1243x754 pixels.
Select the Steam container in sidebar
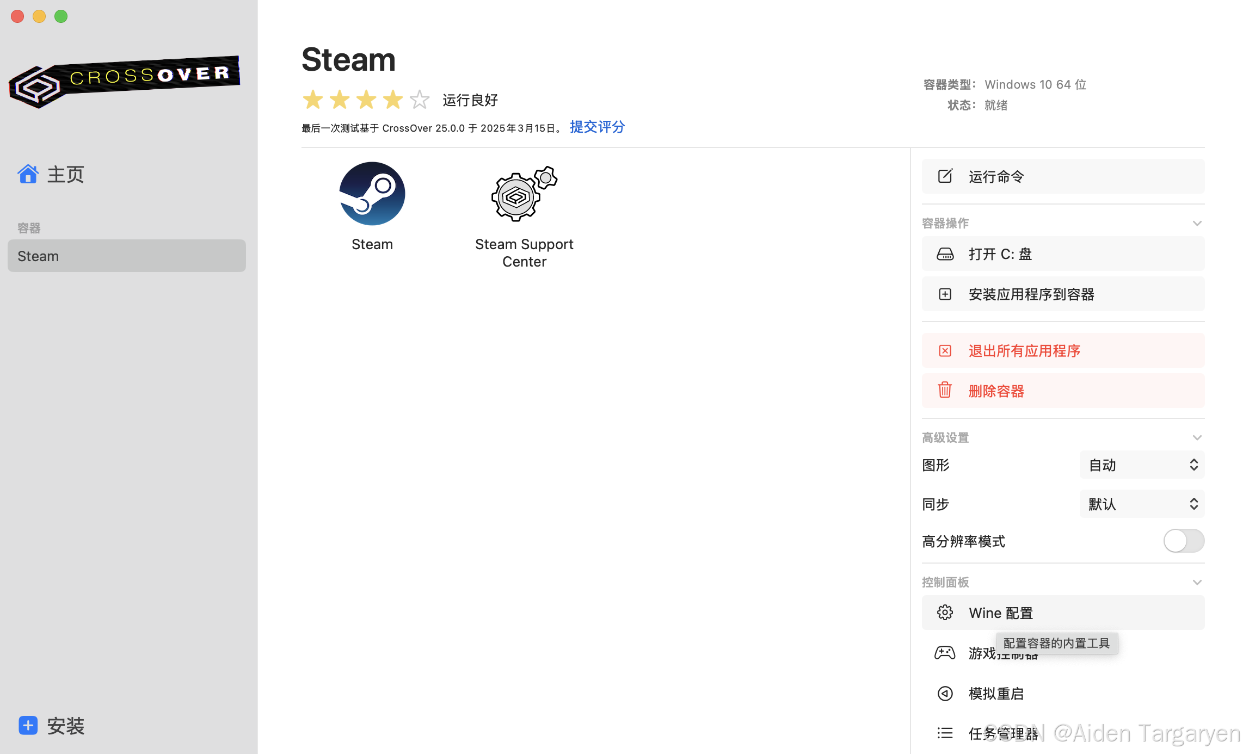127,256
